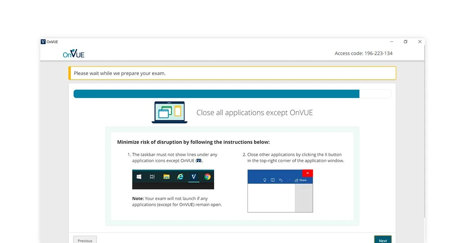The width and height of the screenshot is (464, 243).
Task: Select the access code text
Action: 363,53
